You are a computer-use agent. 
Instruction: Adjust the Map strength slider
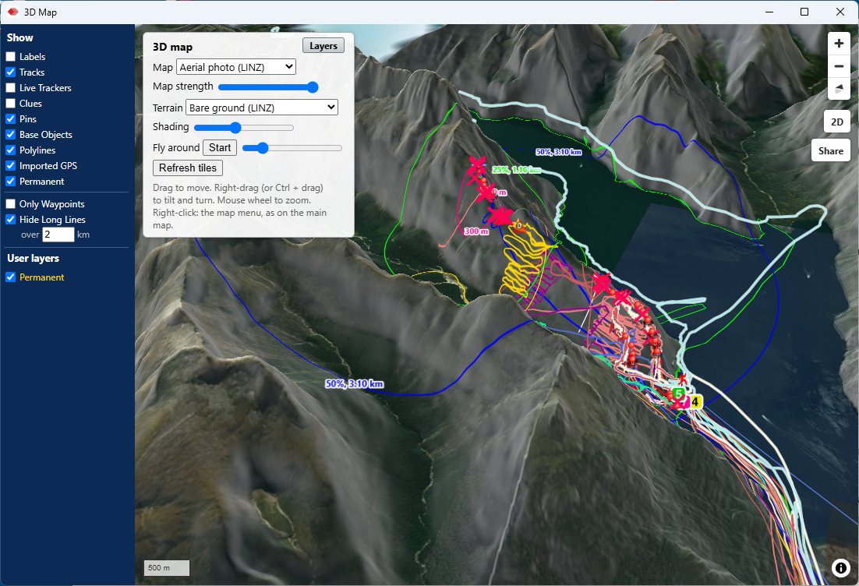tap(268, 87)
